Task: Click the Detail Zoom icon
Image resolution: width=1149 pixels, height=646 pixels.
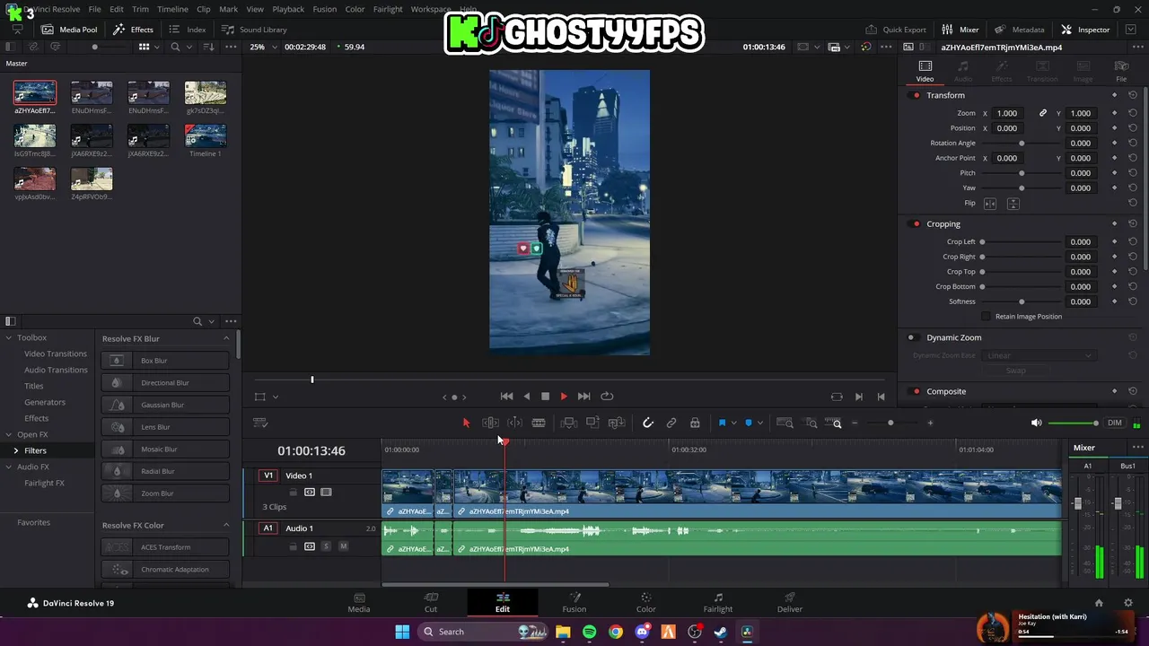Action: point(811,423)
